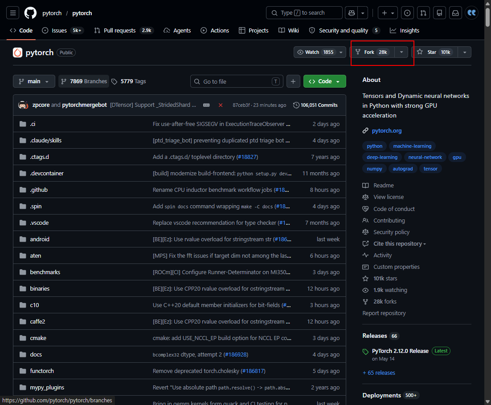The image size is (491, 405).
Task: Click the plus add file button
Action: (293, 81)
